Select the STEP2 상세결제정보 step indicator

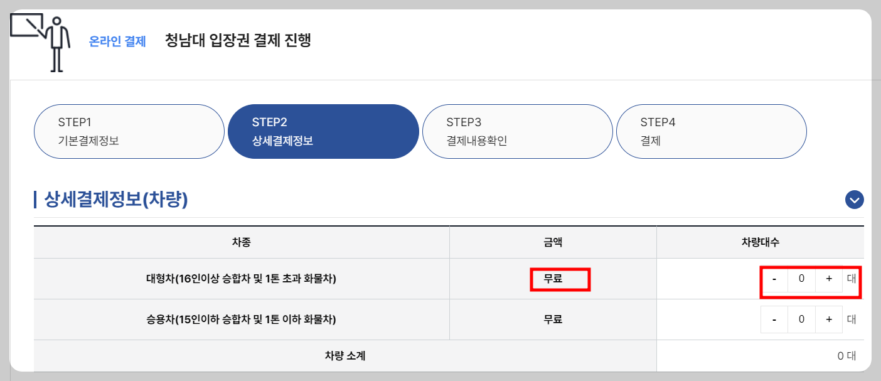[x=323, y=131]
